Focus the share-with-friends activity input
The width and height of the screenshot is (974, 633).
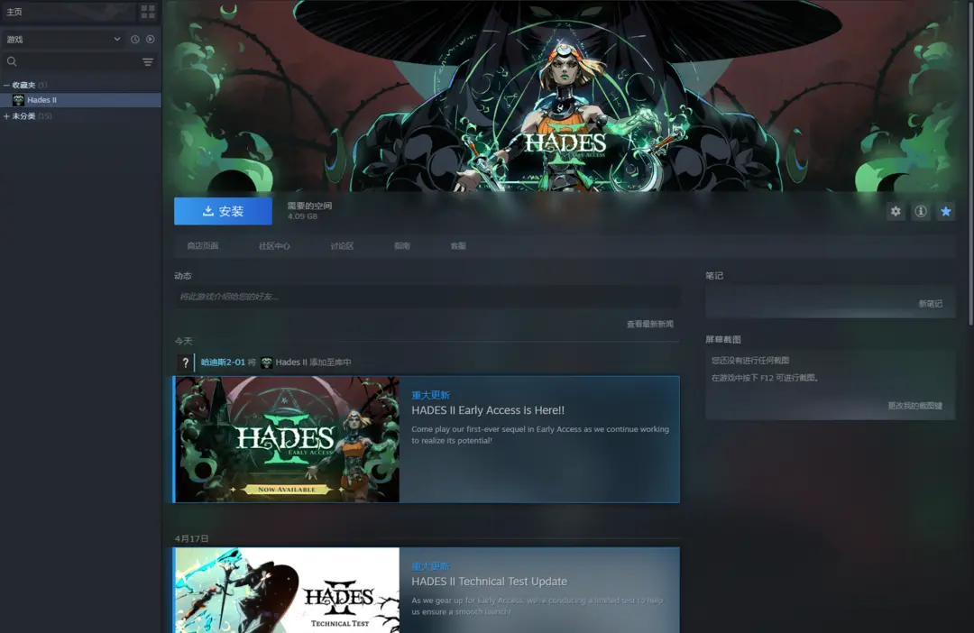coord(427,297)
